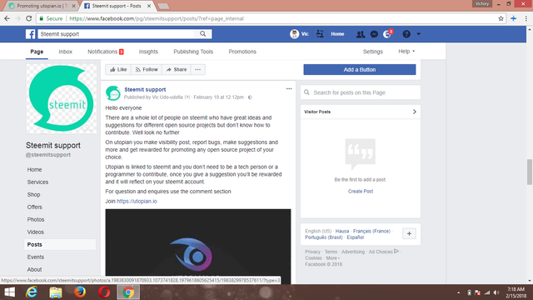Viewport: 533px width, 300px height.
Task: Open page Settings
Action: click(372, 52)
